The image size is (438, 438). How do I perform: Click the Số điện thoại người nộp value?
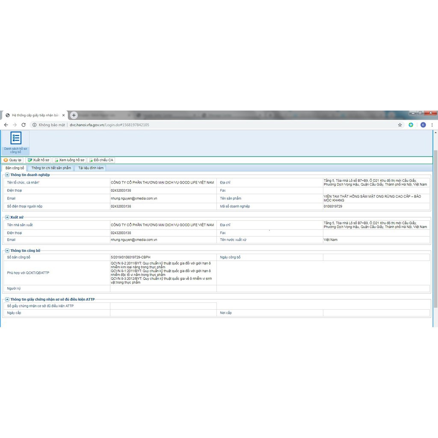121,207
